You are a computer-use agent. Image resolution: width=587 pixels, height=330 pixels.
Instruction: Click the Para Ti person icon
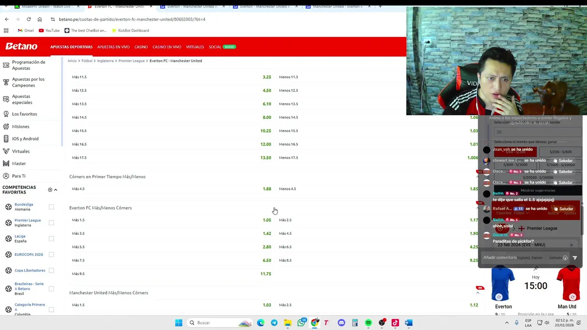click(x=6, y=176)
